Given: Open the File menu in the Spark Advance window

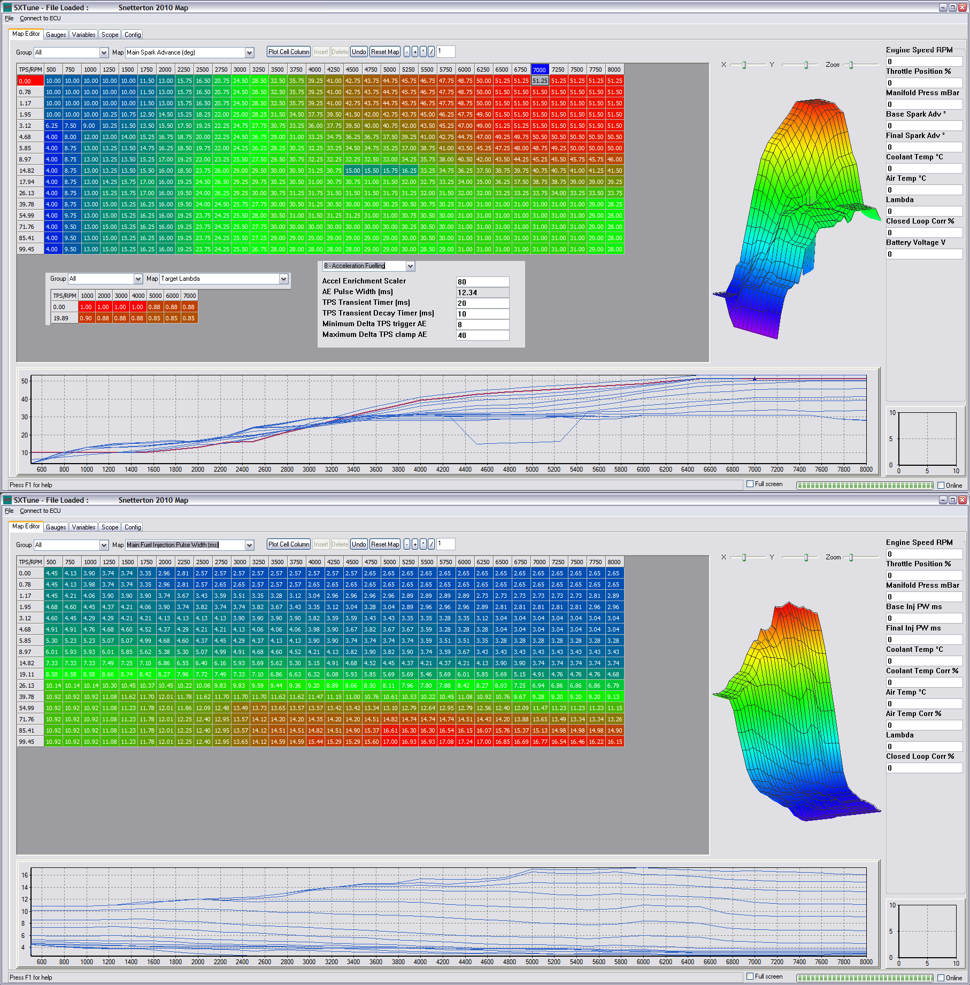Looking at the screenshot, I should coord(9,18).
